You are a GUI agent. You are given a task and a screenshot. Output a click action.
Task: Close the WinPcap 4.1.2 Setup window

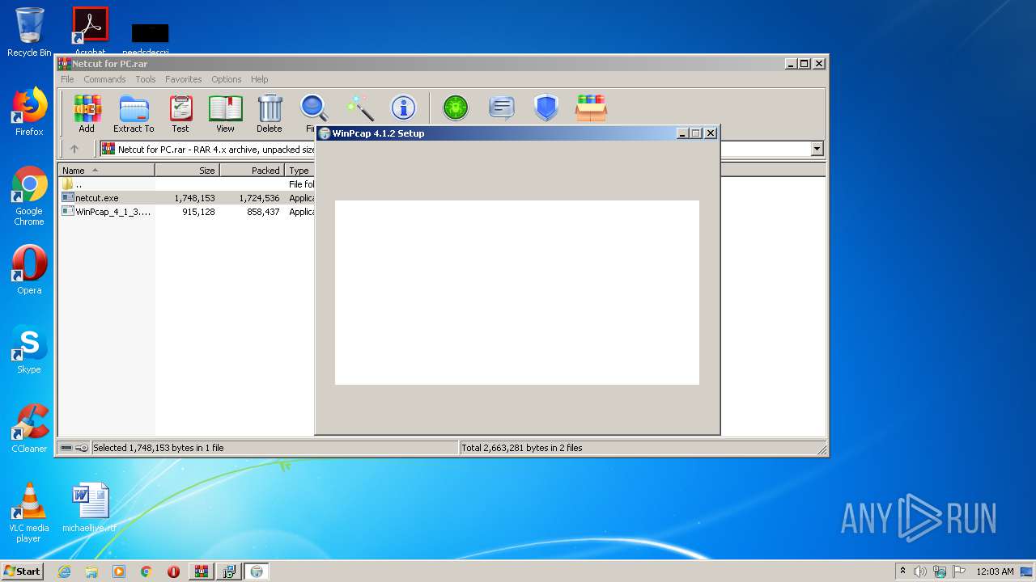click(711, 133)
